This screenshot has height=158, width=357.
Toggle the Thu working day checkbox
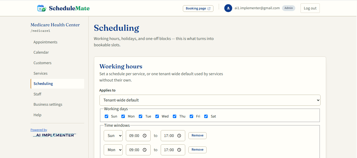(x=175, y=116)
